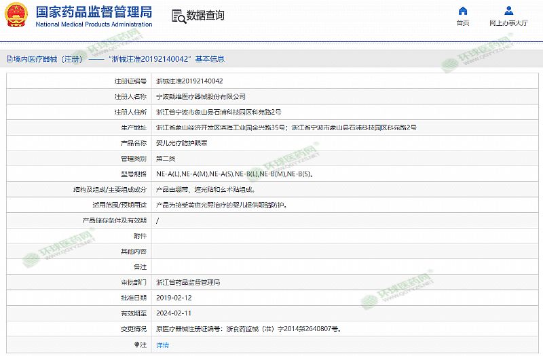543x356 pixels.
Task: Click the model specification text starting with NE-A(L)
Action: click(234, 174)
